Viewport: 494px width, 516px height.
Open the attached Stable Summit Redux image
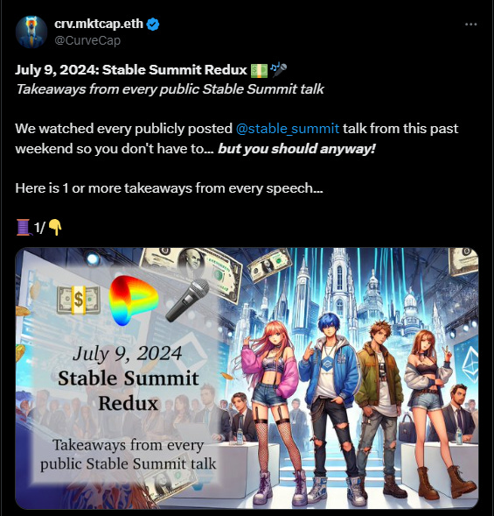(x=247, y=378)
